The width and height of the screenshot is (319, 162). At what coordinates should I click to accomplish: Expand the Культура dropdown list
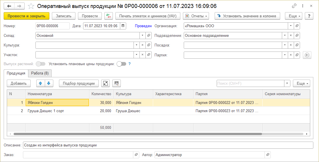click(136, 45)
